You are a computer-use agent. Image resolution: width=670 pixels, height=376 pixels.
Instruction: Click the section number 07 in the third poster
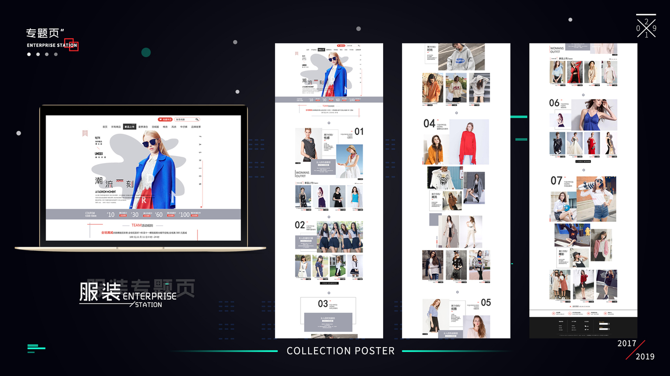(556, 181)
